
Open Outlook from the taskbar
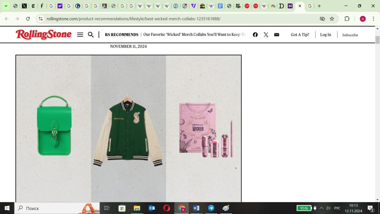[152, 208]
